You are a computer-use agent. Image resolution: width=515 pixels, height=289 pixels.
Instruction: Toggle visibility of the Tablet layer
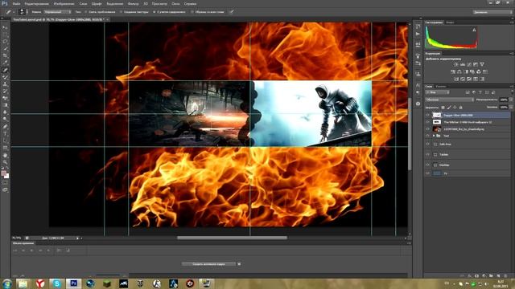click(x=427, y=154)
